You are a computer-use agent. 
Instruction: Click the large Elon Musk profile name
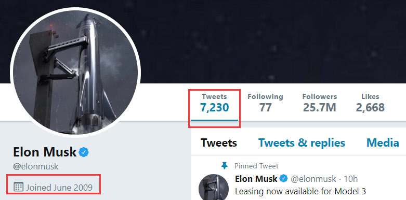(45, 152)
